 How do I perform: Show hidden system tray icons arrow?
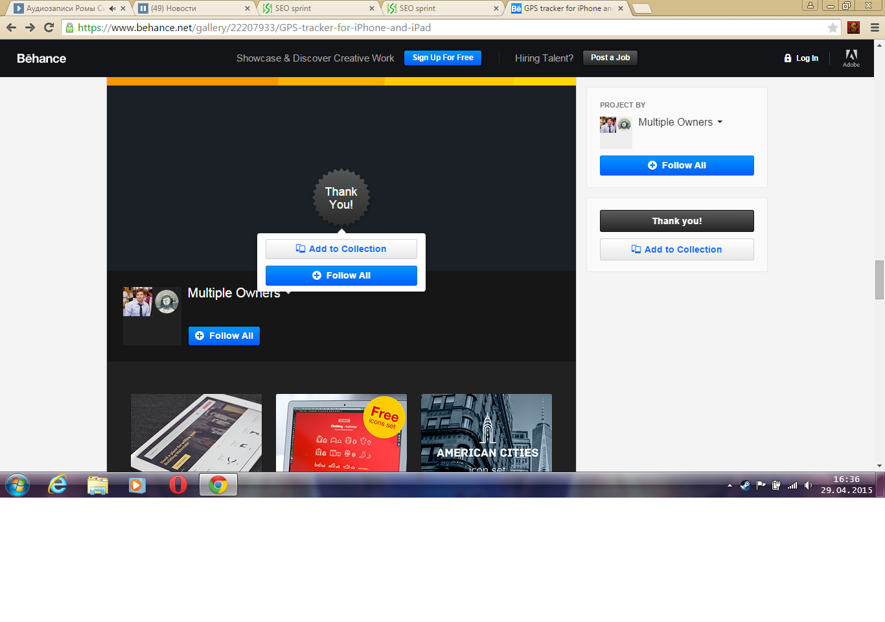coord(730,485)
